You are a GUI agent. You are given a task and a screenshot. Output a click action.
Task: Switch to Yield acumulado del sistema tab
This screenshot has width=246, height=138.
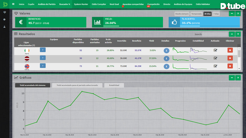[x=32, y=85]
